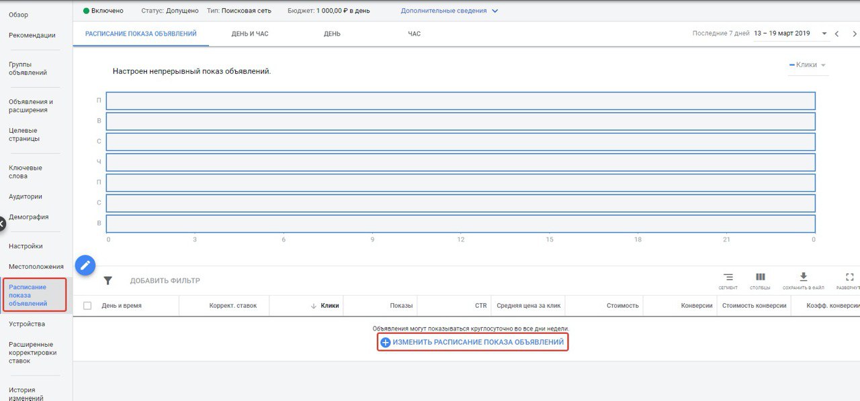
Task: Click the sort arrow beside Клики column
Action: 313,306
